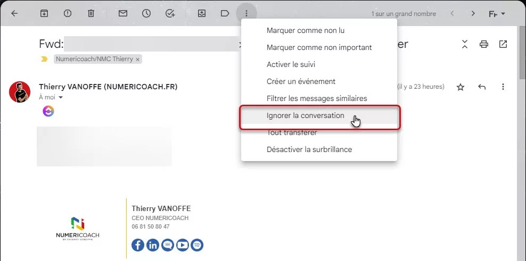This screenshot has height=261, width=526.
Task: Toggle expand all messages in the conversation
Action: point(464,44)
